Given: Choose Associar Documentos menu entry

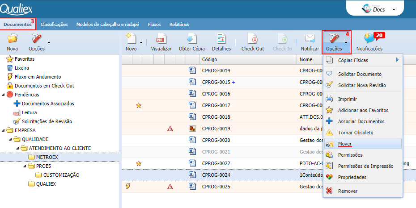Looking at the screenshot, I should [363, 121].
